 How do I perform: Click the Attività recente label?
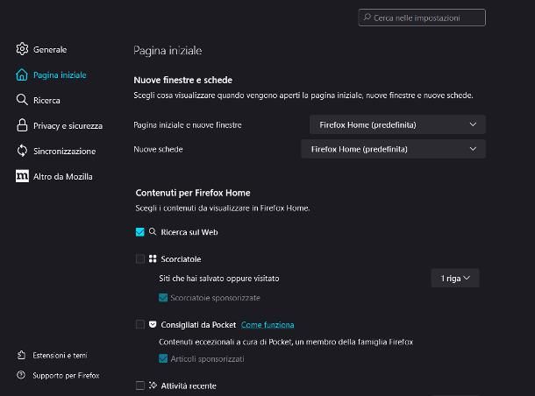(189, 385)
